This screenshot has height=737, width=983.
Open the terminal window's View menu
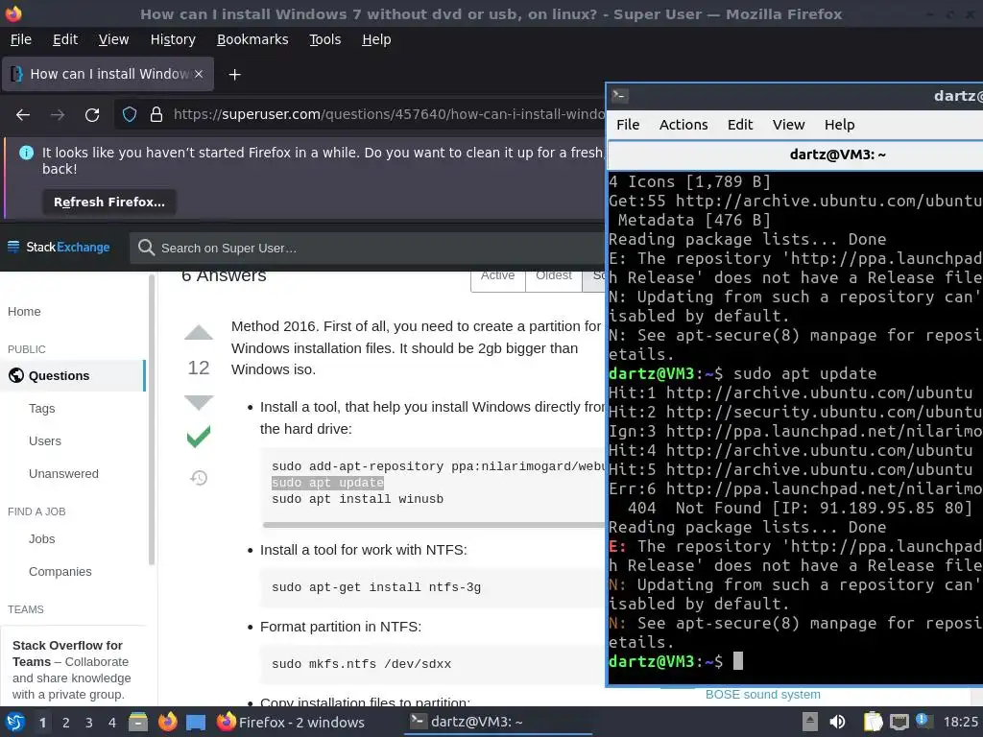tap(789, 125)
